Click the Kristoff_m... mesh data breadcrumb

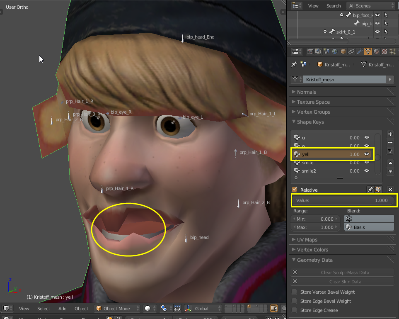click(377, 65)
